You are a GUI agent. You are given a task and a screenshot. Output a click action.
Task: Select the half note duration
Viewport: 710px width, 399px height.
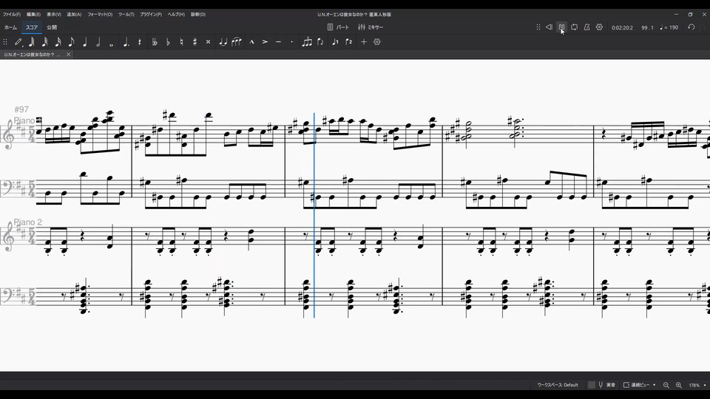coord(98,42)
